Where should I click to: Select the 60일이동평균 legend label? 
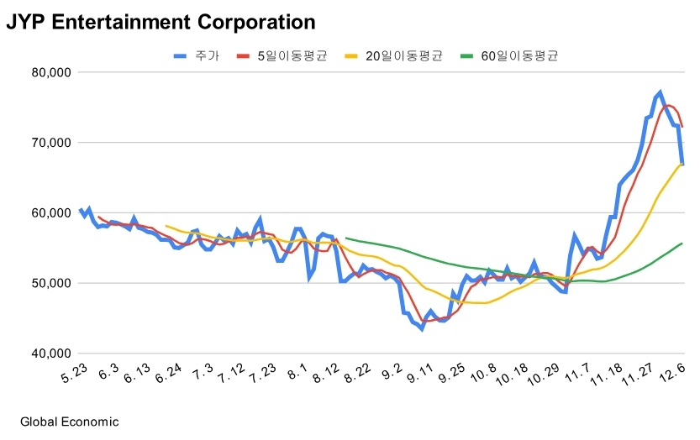click(519, 55)
